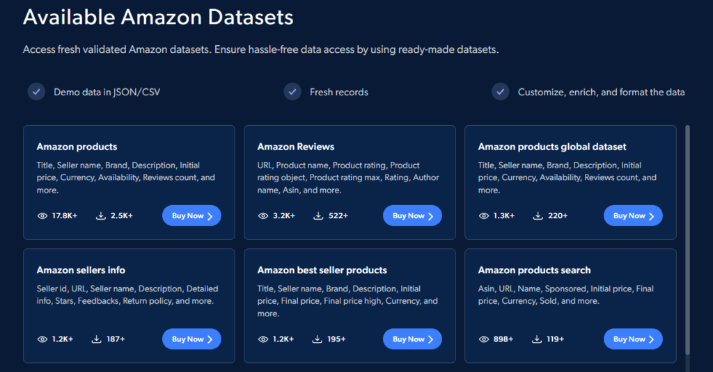Click the datasets list vertical scrollbar
The height and width of the screenshot is (372, 713).
687,240
